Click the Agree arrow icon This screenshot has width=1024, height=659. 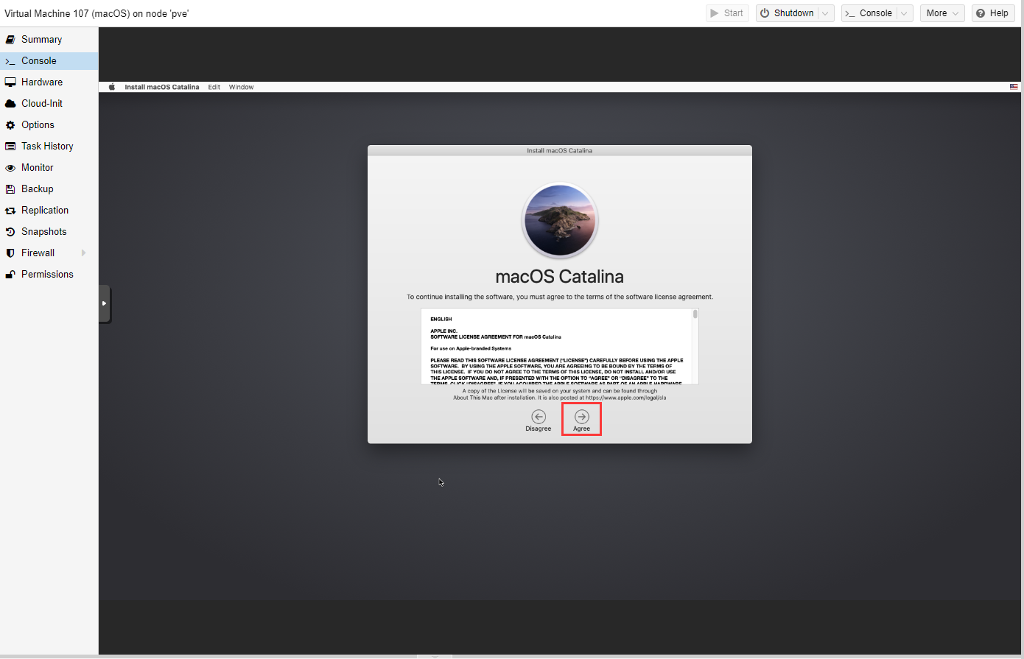click(x=581, y=417)
